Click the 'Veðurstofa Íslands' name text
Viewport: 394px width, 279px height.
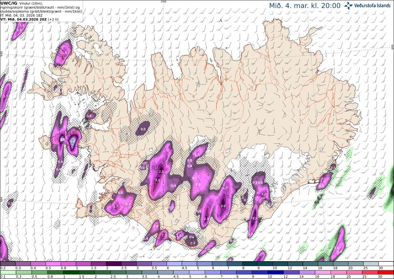point(372,6)
